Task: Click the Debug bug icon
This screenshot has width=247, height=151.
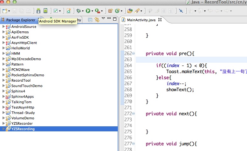Action: click(79, 11)
